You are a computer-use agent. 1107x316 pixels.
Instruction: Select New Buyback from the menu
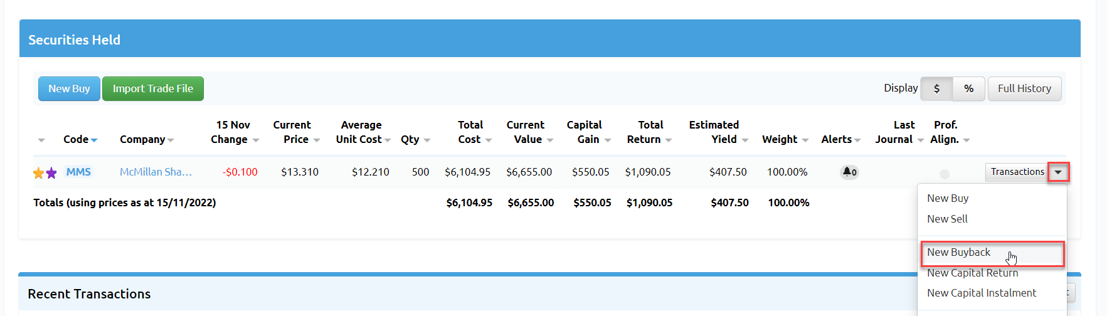(x=958, y=252)
